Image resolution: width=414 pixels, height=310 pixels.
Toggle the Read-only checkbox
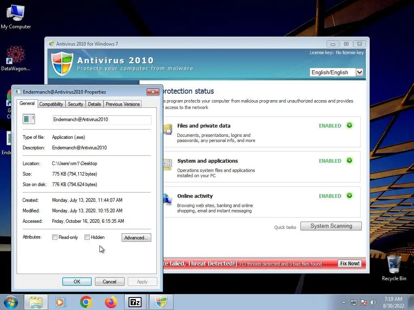(55, 237)
